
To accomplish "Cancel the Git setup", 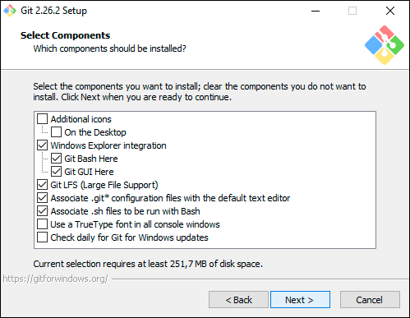I will [370, 300].
